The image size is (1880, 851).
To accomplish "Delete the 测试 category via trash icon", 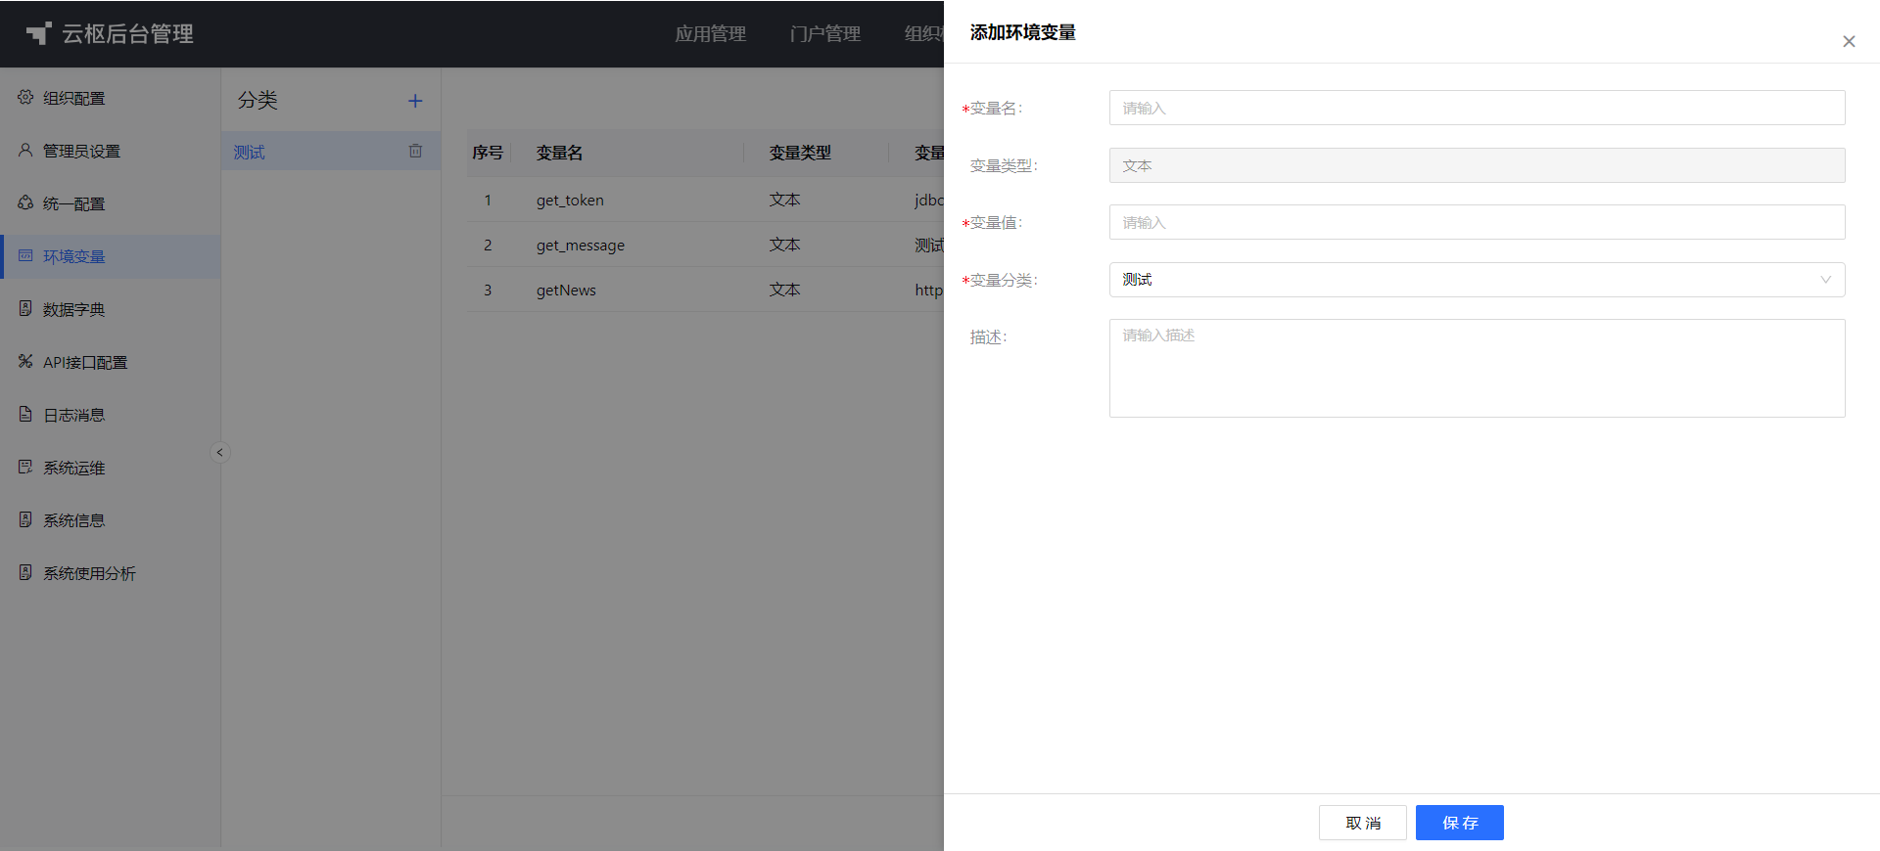I will click(415, 151).
